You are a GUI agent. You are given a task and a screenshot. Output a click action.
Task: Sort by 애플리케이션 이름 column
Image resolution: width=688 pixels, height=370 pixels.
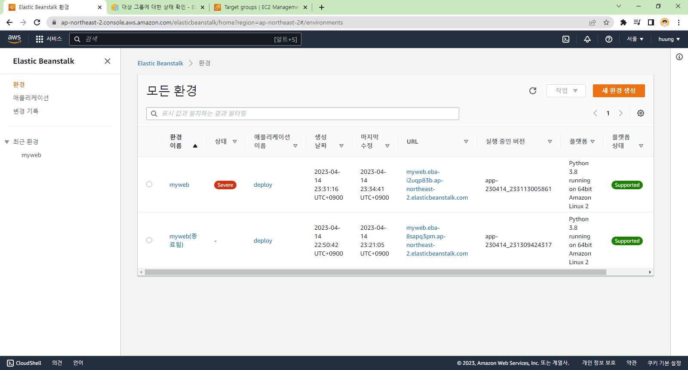(295, 146)
